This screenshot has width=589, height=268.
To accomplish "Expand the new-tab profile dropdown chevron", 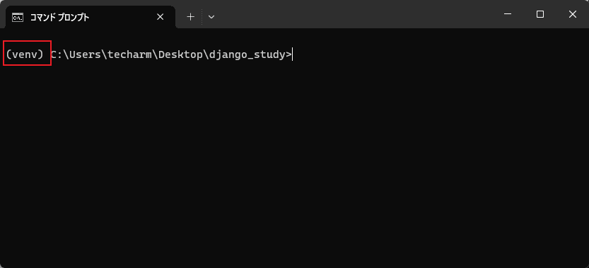I will click(211, 17).
